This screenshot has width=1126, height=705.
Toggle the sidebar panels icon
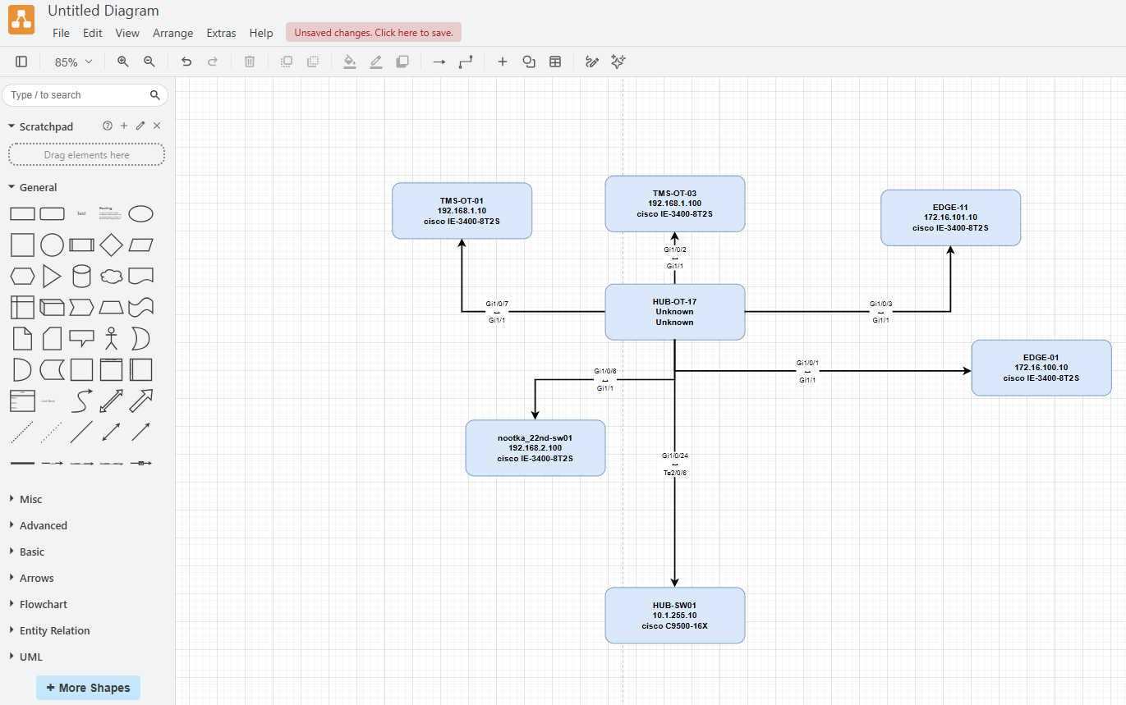click(x=22, y=62)
